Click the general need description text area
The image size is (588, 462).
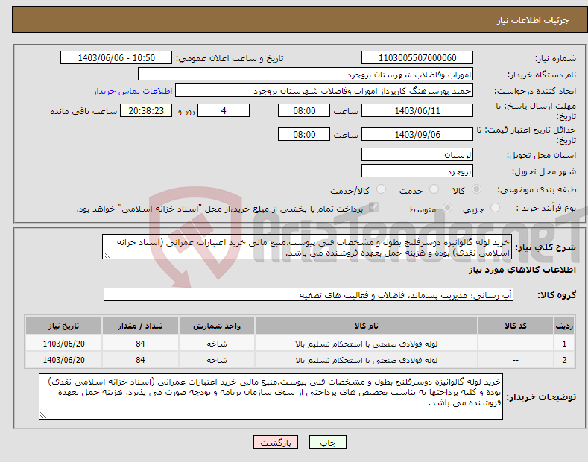coord(307,247)
